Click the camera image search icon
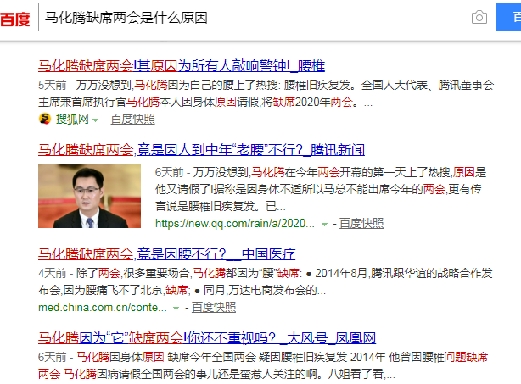The image size is (521, 384). click(479, 18)
